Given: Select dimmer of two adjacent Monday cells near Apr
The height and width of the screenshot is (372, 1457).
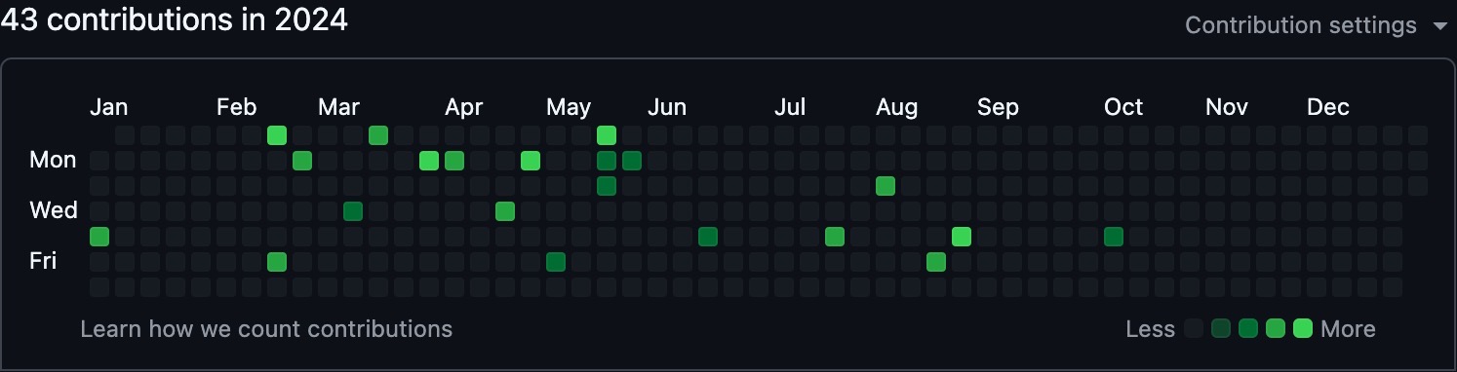Looking at the screenshot, I should coord(454,161).
